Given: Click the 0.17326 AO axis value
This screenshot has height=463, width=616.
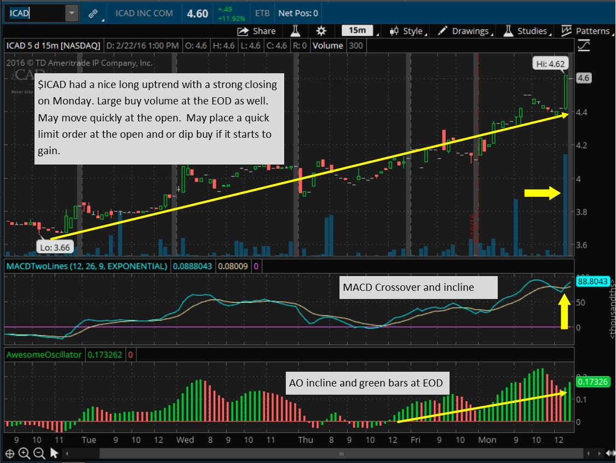Looking at the screenshot, I should (x=592, y=382).
